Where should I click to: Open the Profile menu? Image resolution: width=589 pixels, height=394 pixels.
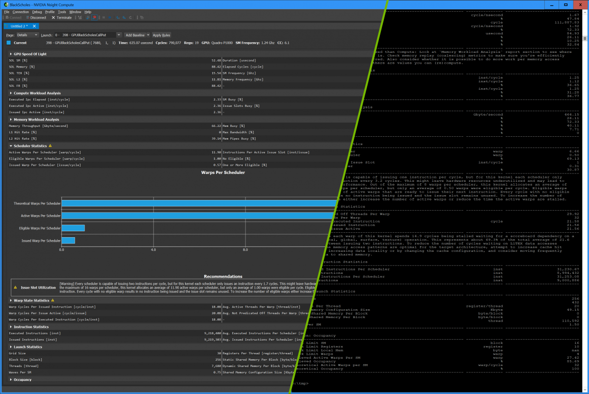pyautogui.click(x=50, y=12)
